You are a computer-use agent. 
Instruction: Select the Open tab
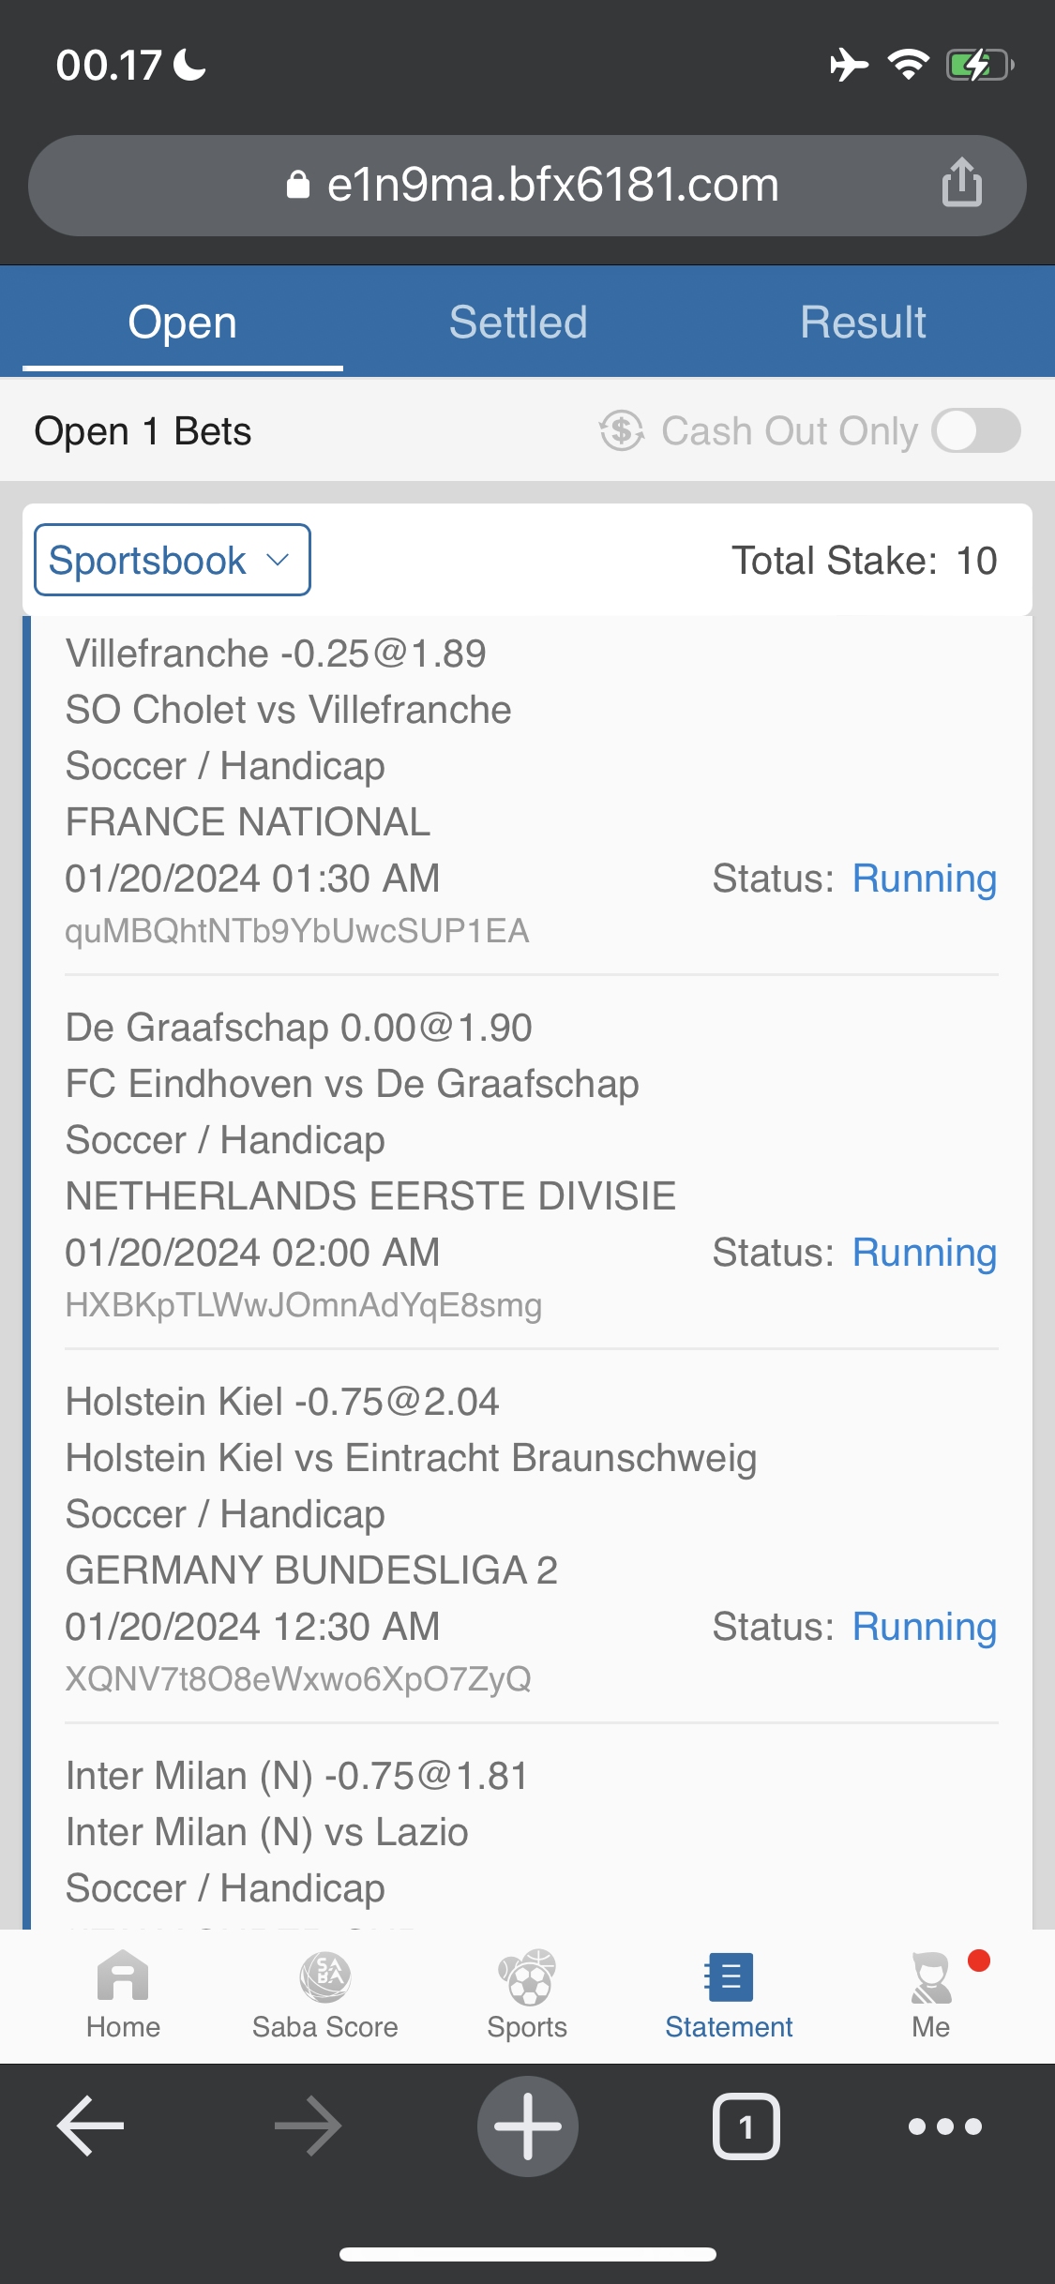click(x=183, y=323)
